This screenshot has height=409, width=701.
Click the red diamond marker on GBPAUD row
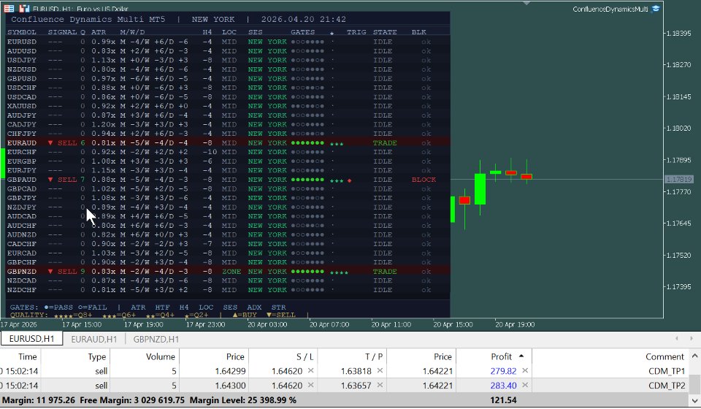point(349,180)
